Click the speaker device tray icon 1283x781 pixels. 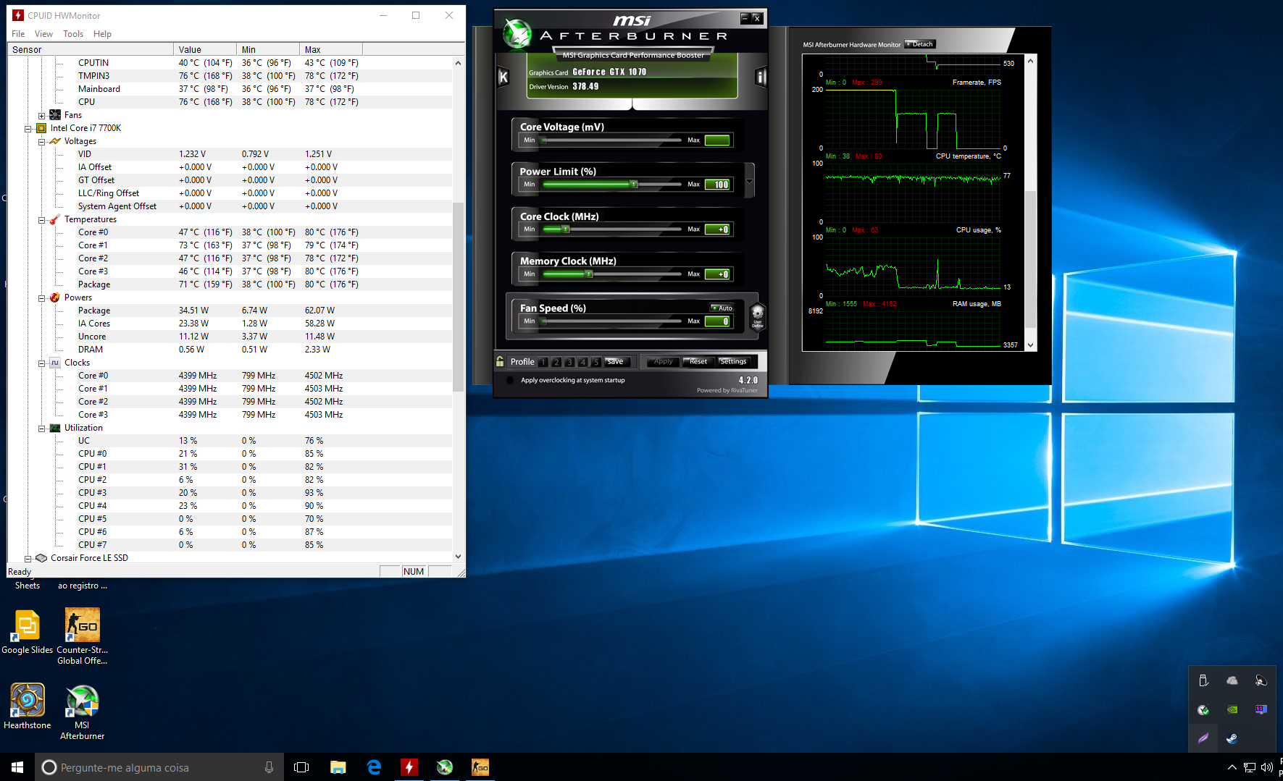1261,680
